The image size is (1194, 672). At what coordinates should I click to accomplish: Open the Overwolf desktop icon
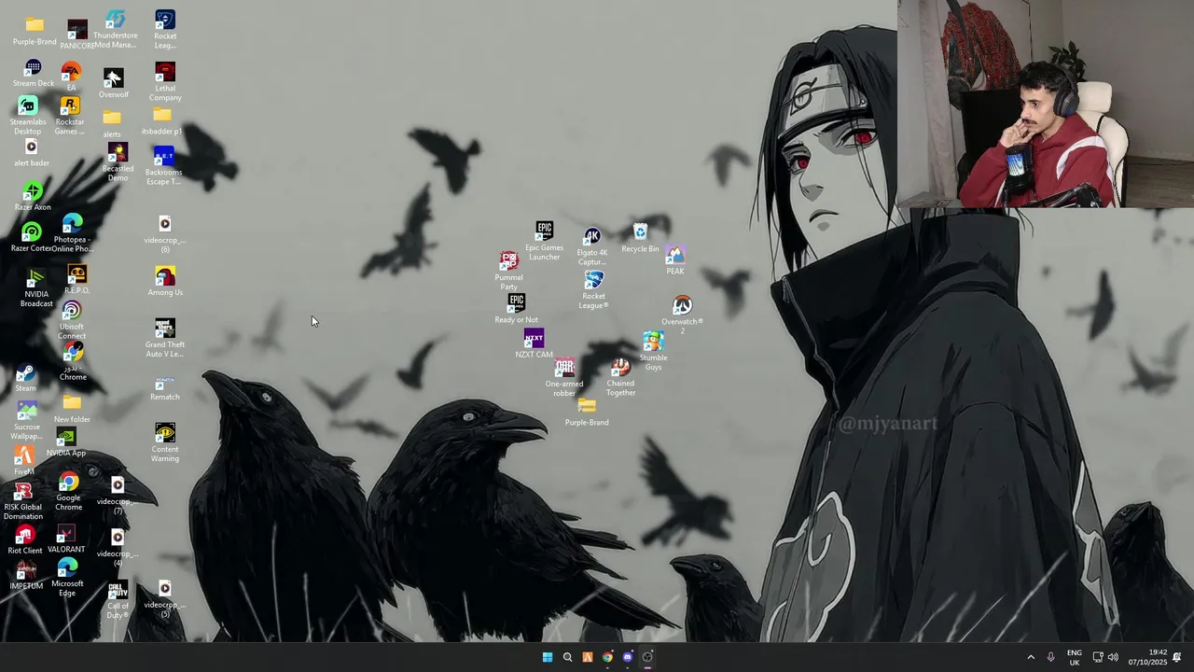pos(113,83)
